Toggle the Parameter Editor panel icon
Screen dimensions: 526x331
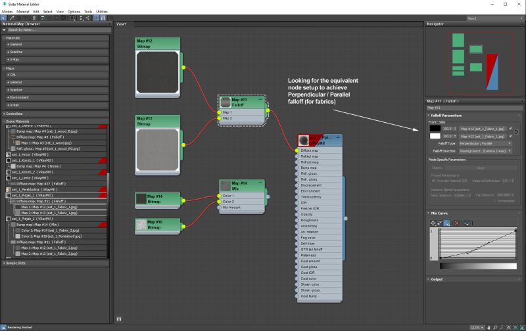click(103, 18)
